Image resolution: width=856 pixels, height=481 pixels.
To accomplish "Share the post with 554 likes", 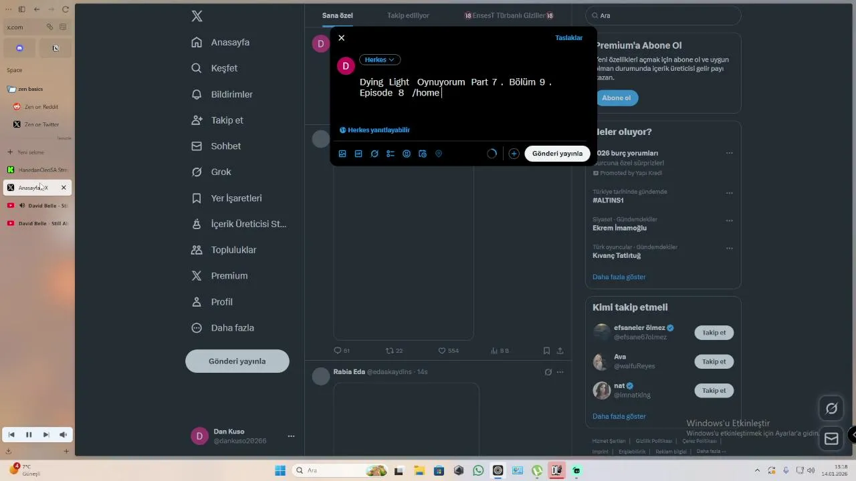I will 560,351.
